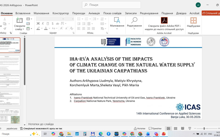Open the Drawing shapes tool
The width and height of the screenshot is (220, 137).
[117, 20]
